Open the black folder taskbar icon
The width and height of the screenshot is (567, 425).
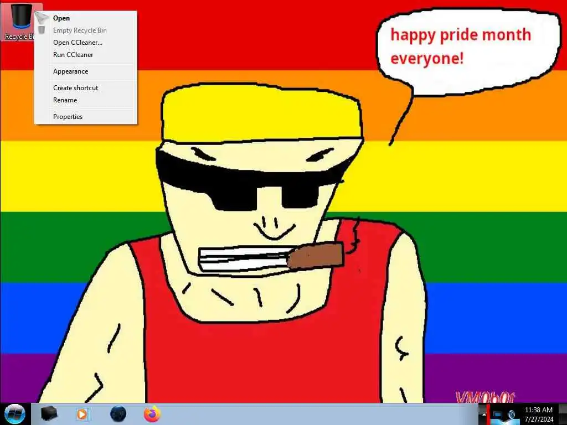[x=49, y=414]
